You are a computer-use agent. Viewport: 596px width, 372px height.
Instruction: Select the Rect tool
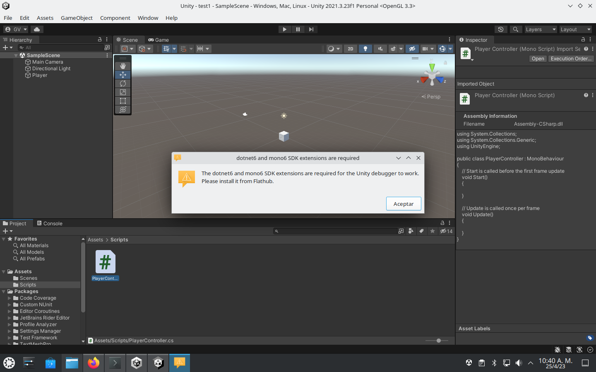pyautogui.click(x=123, y=101)
